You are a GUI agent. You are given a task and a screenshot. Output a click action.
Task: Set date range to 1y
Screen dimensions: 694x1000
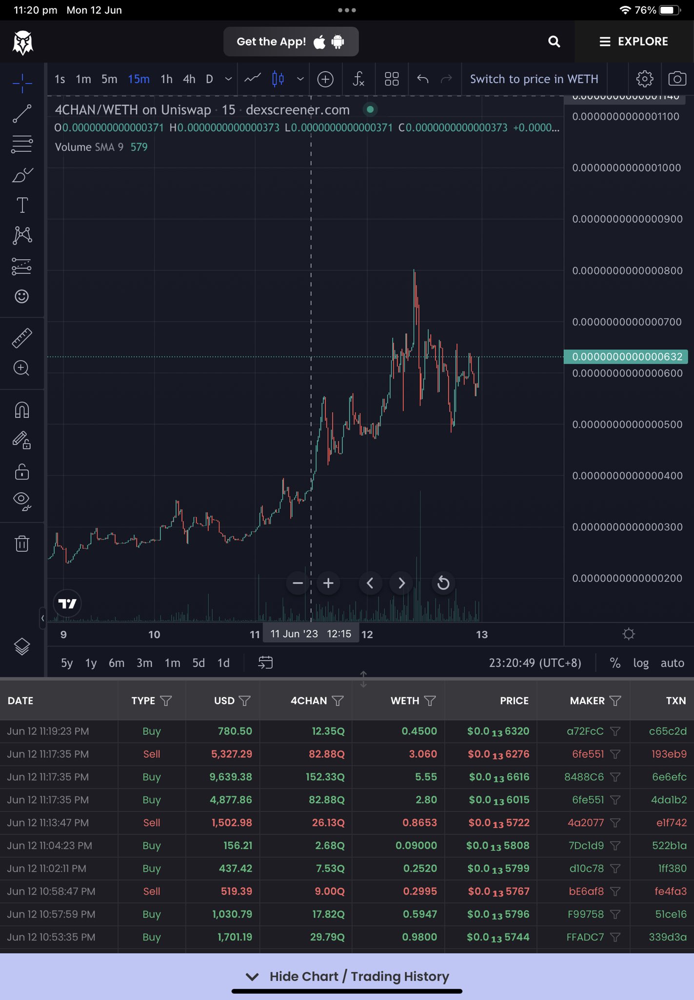(91, 663)
